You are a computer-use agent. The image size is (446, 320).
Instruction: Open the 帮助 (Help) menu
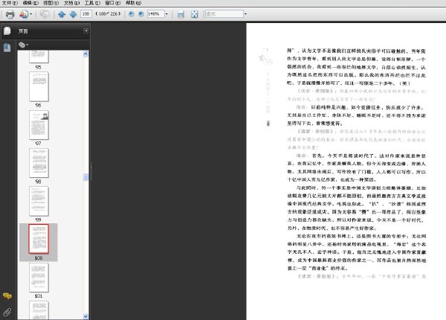[133, 3]
